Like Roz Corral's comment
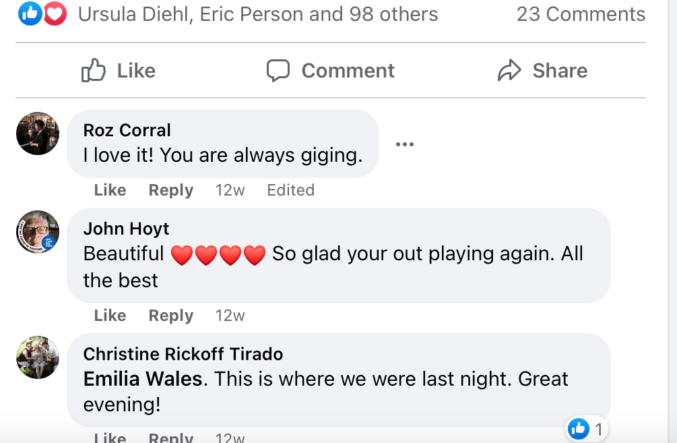 tap(110, 190)
